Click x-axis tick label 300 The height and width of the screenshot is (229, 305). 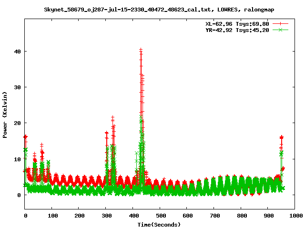click(x=107, y=216)
